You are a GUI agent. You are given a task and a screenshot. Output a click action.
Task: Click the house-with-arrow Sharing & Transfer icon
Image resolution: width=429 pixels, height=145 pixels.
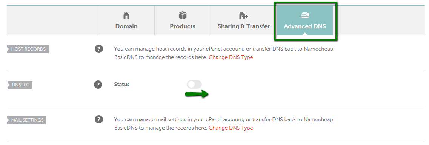[x=243, y=15]
